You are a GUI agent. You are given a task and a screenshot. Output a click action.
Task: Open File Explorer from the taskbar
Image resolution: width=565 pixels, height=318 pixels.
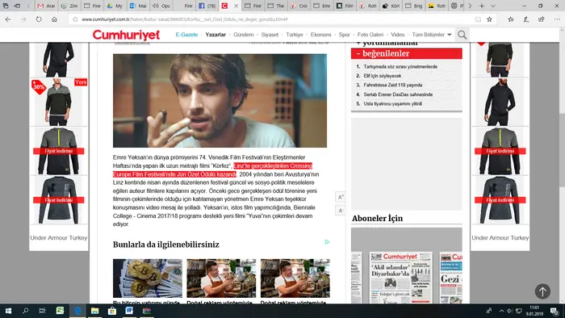coord(94,311)
